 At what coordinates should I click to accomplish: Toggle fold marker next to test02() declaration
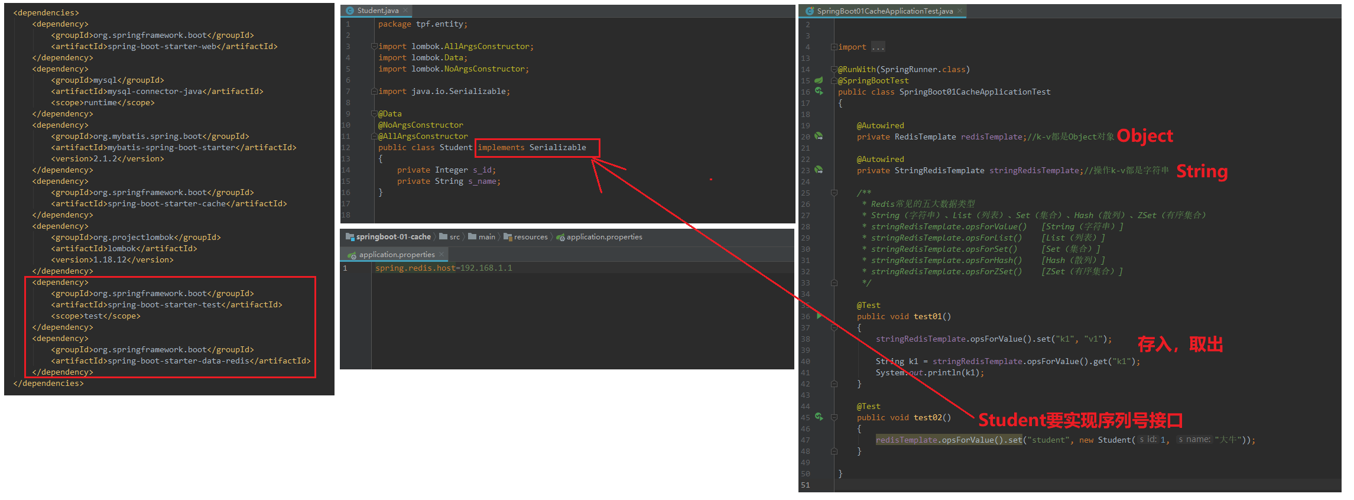834,417
